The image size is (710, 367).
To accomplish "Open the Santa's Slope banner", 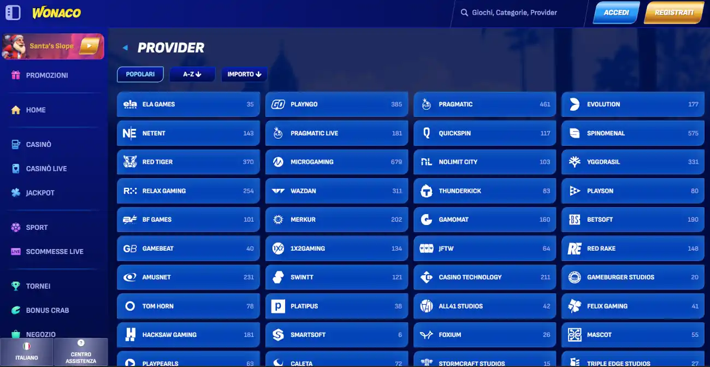I will tap(53, 46).
